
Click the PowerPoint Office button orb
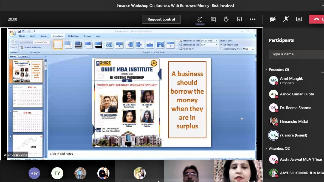12,33
